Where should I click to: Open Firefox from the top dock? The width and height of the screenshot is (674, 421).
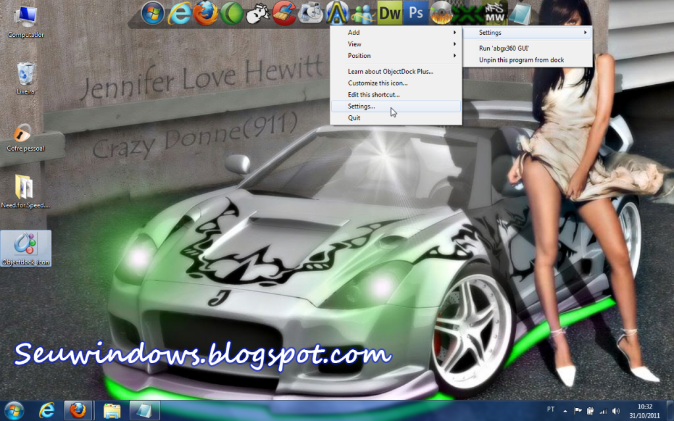205,12
